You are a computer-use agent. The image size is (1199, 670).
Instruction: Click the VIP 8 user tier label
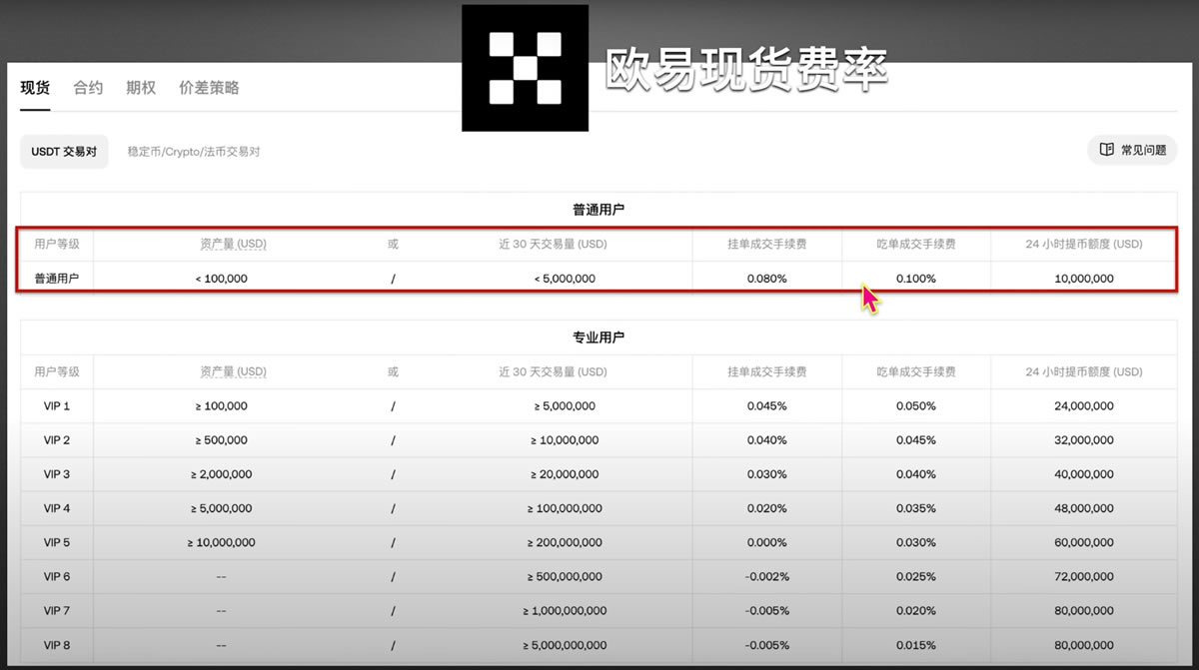(x=56, y=645)
